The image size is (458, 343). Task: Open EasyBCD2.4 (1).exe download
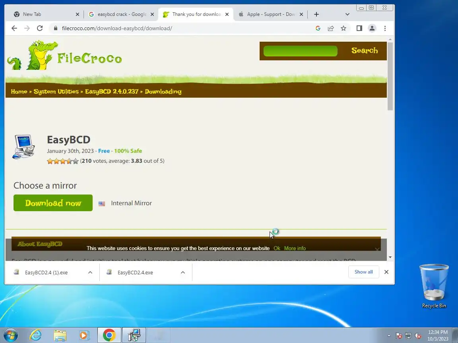46,272
